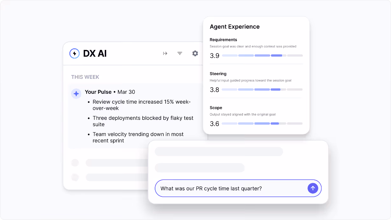Click the Your Pulse sparkle icon

coord(76,93)
